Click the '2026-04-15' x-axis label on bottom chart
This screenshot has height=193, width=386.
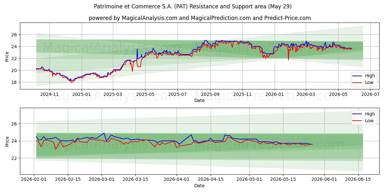click(211, 180)
